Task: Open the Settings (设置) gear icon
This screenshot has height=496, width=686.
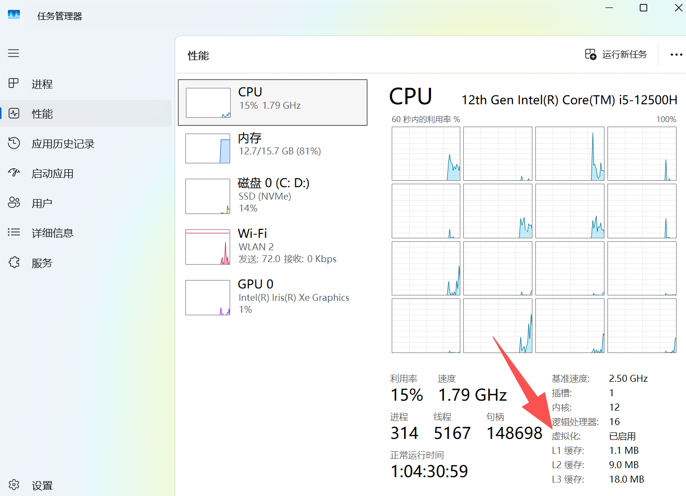Action: click(x=14, y=485)
